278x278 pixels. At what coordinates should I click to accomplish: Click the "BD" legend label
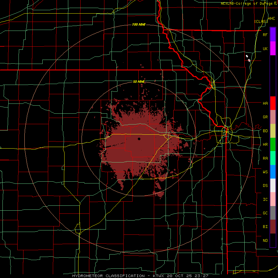pos(265,131)
